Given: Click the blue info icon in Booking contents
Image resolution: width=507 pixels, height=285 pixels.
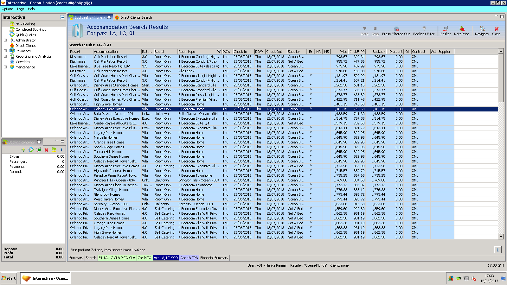Looking at the screenshot, I should (x=61, y=150).
